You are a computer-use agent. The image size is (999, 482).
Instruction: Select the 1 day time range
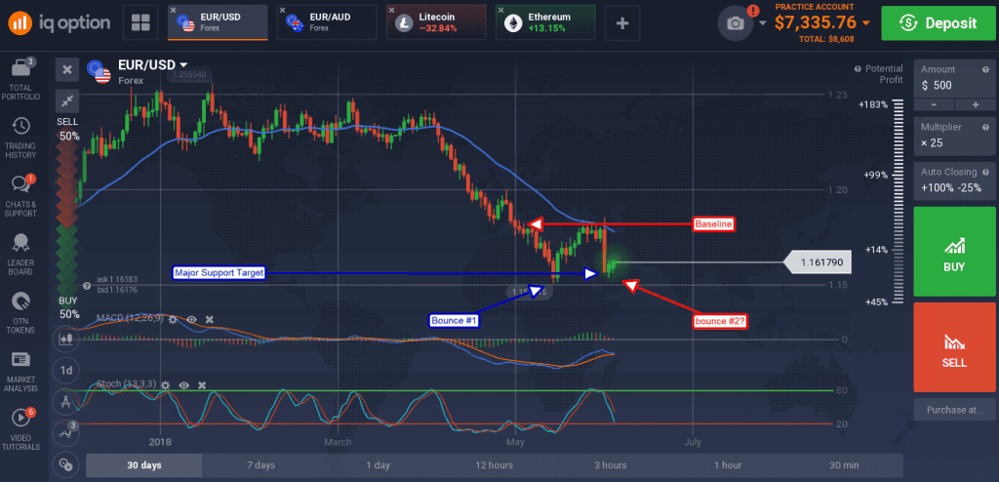378,464
